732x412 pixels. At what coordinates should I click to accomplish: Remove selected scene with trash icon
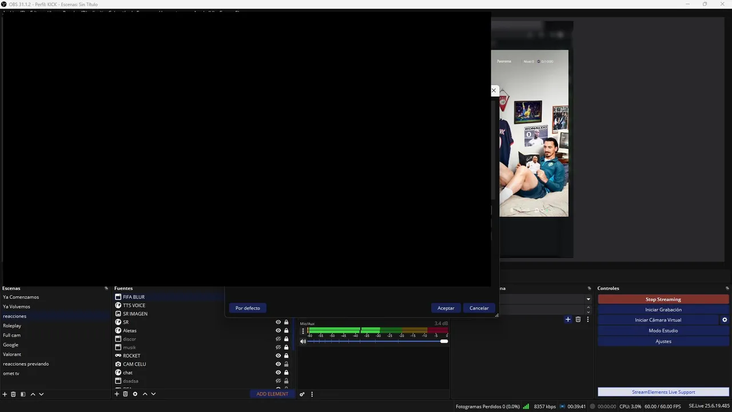pos(14,394)
